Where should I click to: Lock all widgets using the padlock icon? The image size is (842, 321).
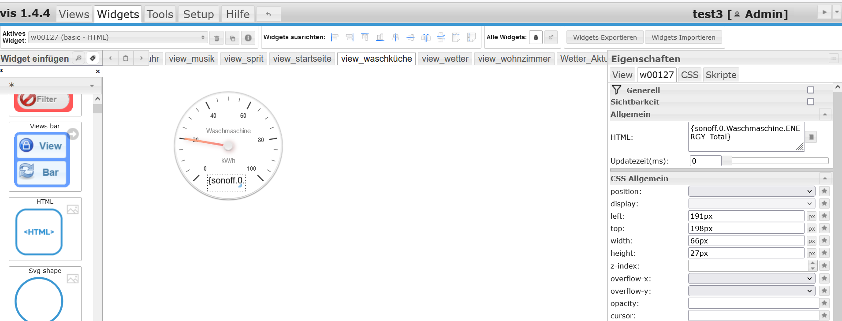click(536, 37)
